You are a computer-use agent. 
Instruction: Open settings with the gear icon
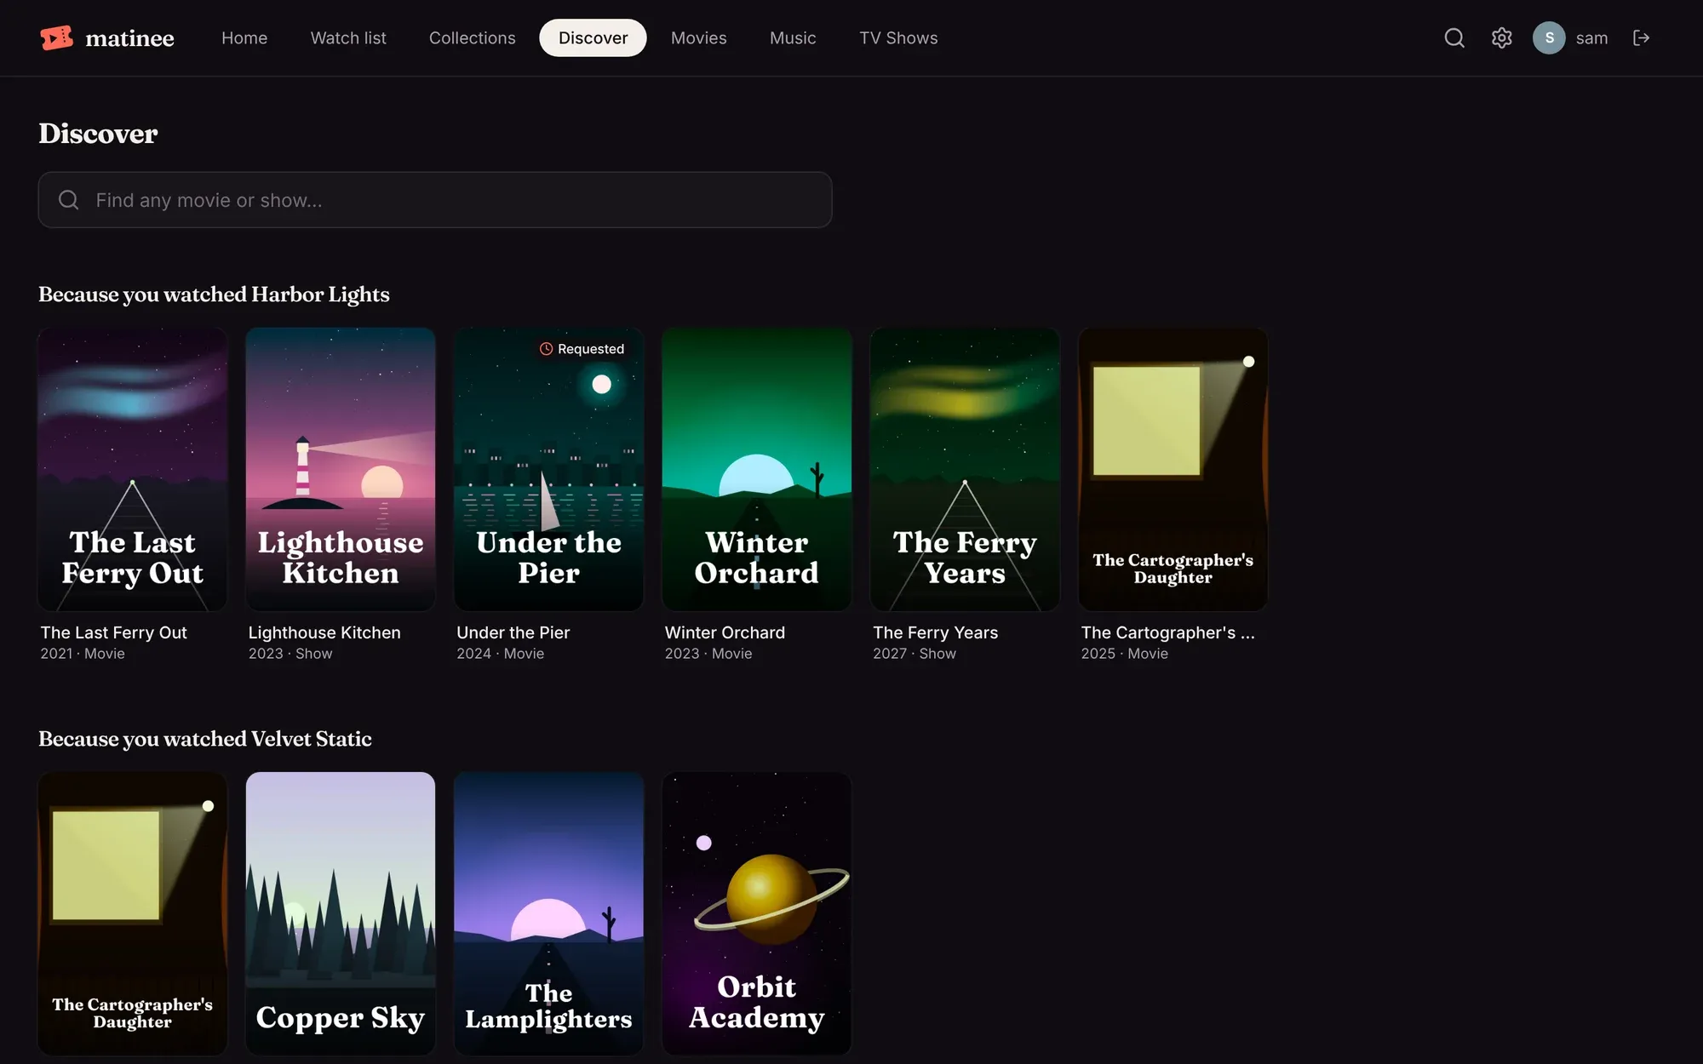[1501, 37]
